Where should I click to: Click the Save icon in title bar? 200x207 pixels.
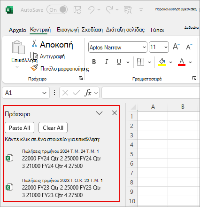[77, 10]
